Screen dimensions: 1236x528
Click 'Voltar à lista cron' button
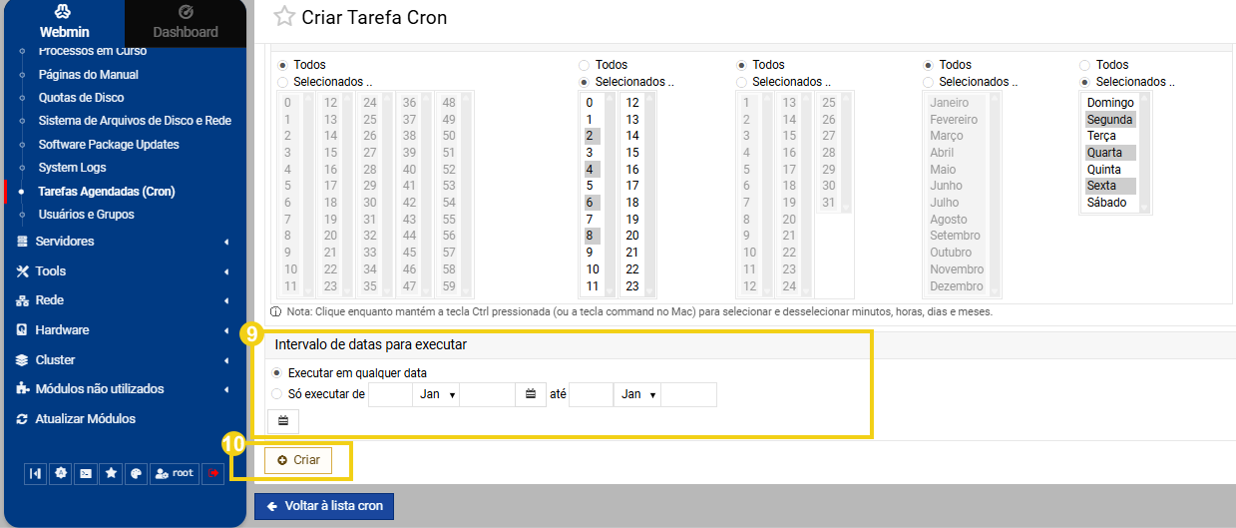click(324, 506)
